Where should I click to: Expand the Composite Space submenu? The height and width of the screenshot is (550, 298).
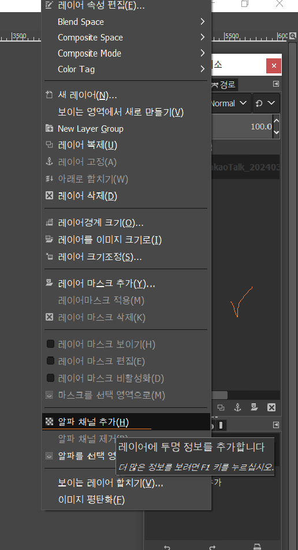[x=126, y=38]
